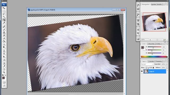The width and height of the screenshot is (170, 95).
Task: Switch to the Información tab
Action: (159, 4)
